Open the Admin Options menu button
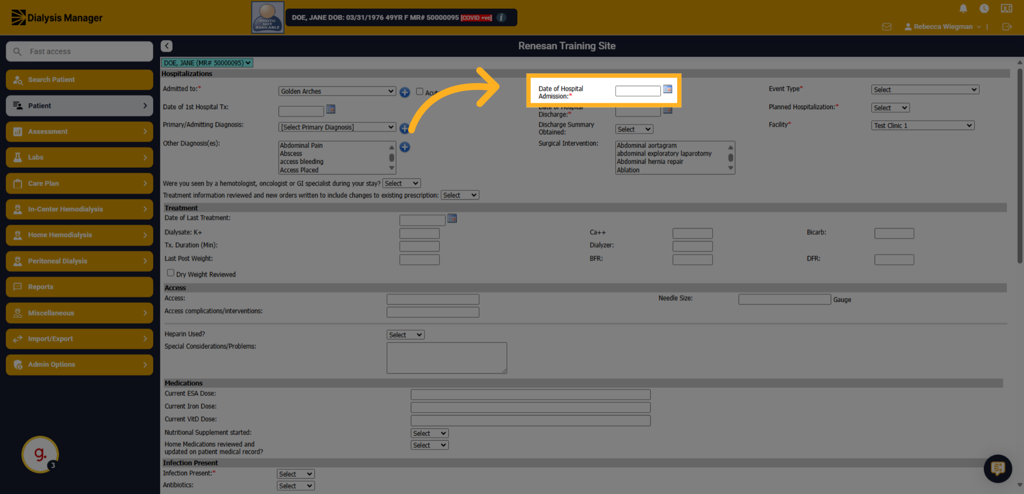The width and height of the screenshot is (1024, 494). coord(79,364)
